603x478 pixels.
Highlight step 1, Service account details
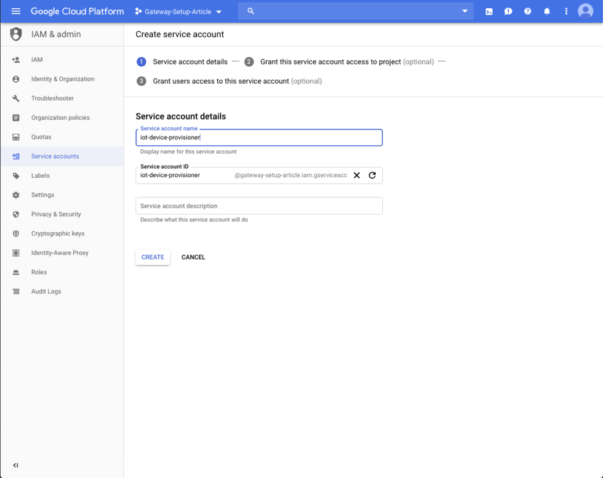141,61
